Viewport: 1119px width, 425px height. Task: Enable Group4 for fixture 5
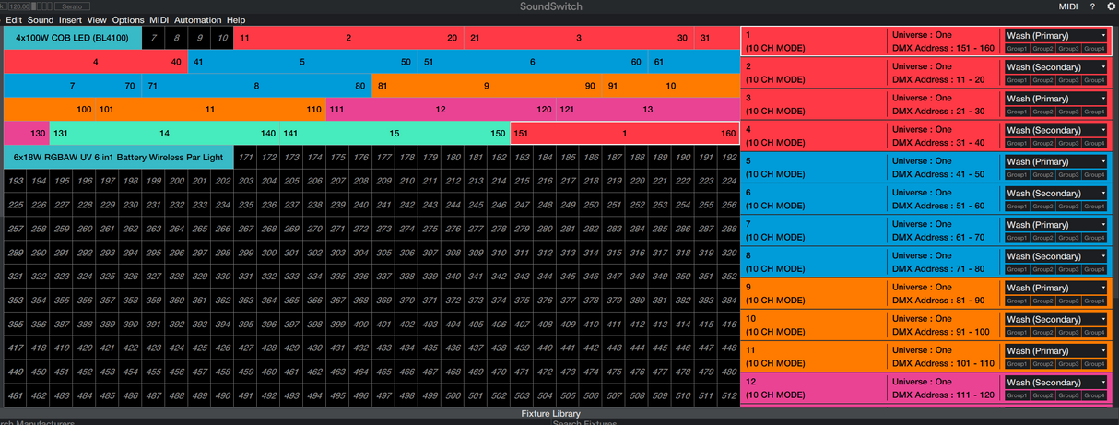coord(1095,174)
